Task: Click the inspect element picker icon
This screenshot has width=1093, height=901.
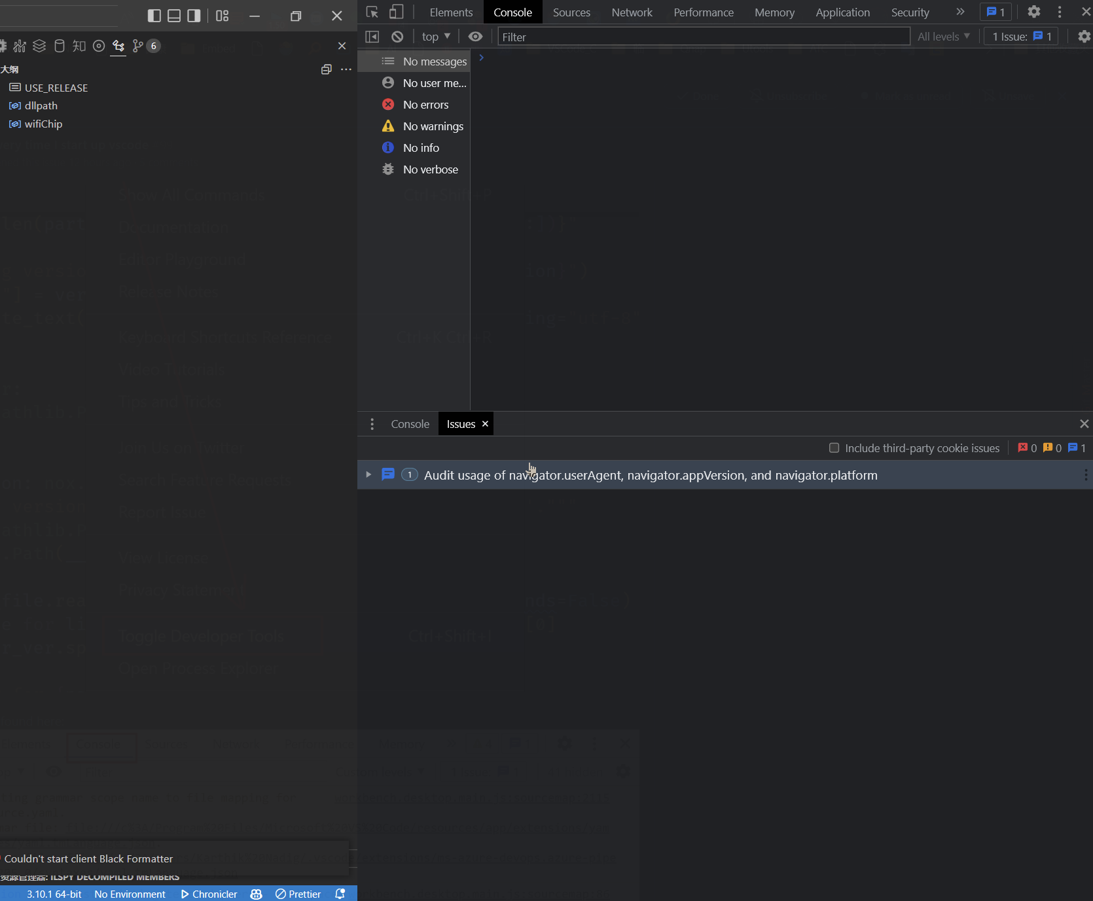Action: coord(372,12)
